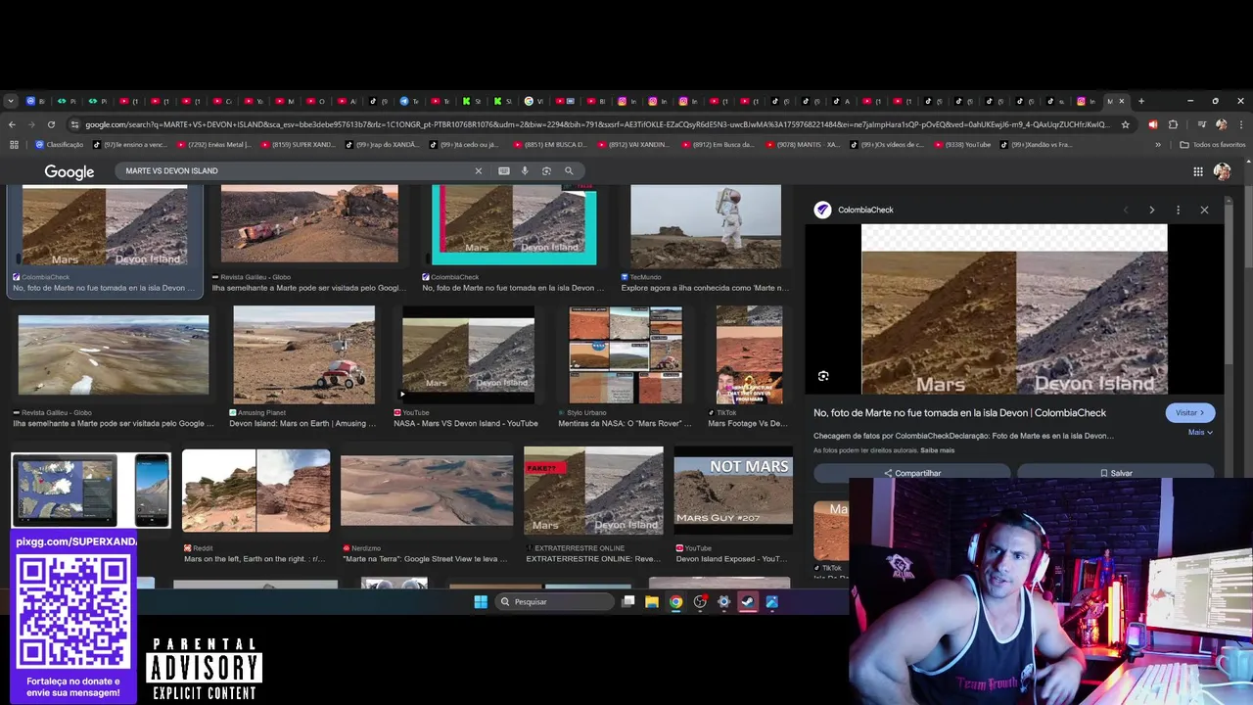Show the next image in preview panel

click(1151, 210)
